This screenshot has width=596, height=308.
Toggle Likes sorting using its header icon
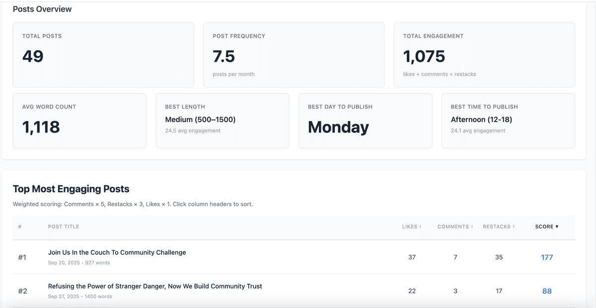click(x=420, y=227)
